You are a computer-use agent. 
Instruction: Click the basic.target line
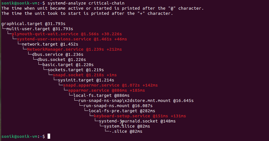[68, 65]
